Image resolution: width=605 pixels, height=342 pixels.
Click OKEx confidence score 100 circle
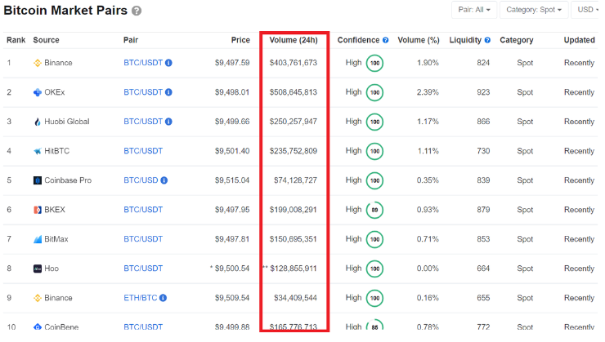click(x=374, y=92)
